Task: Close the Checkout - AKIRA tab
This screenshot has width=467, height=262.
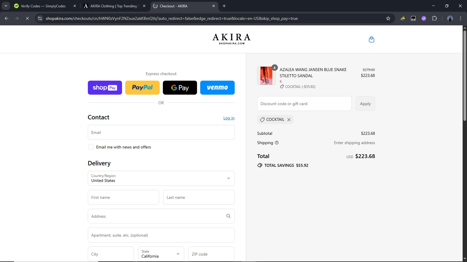Action: [214, 6]
